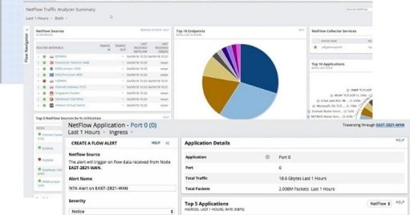Open Help in the Application Details panel
The width and height of the screenshot is (410, 215).
click(x=400, y=140)
